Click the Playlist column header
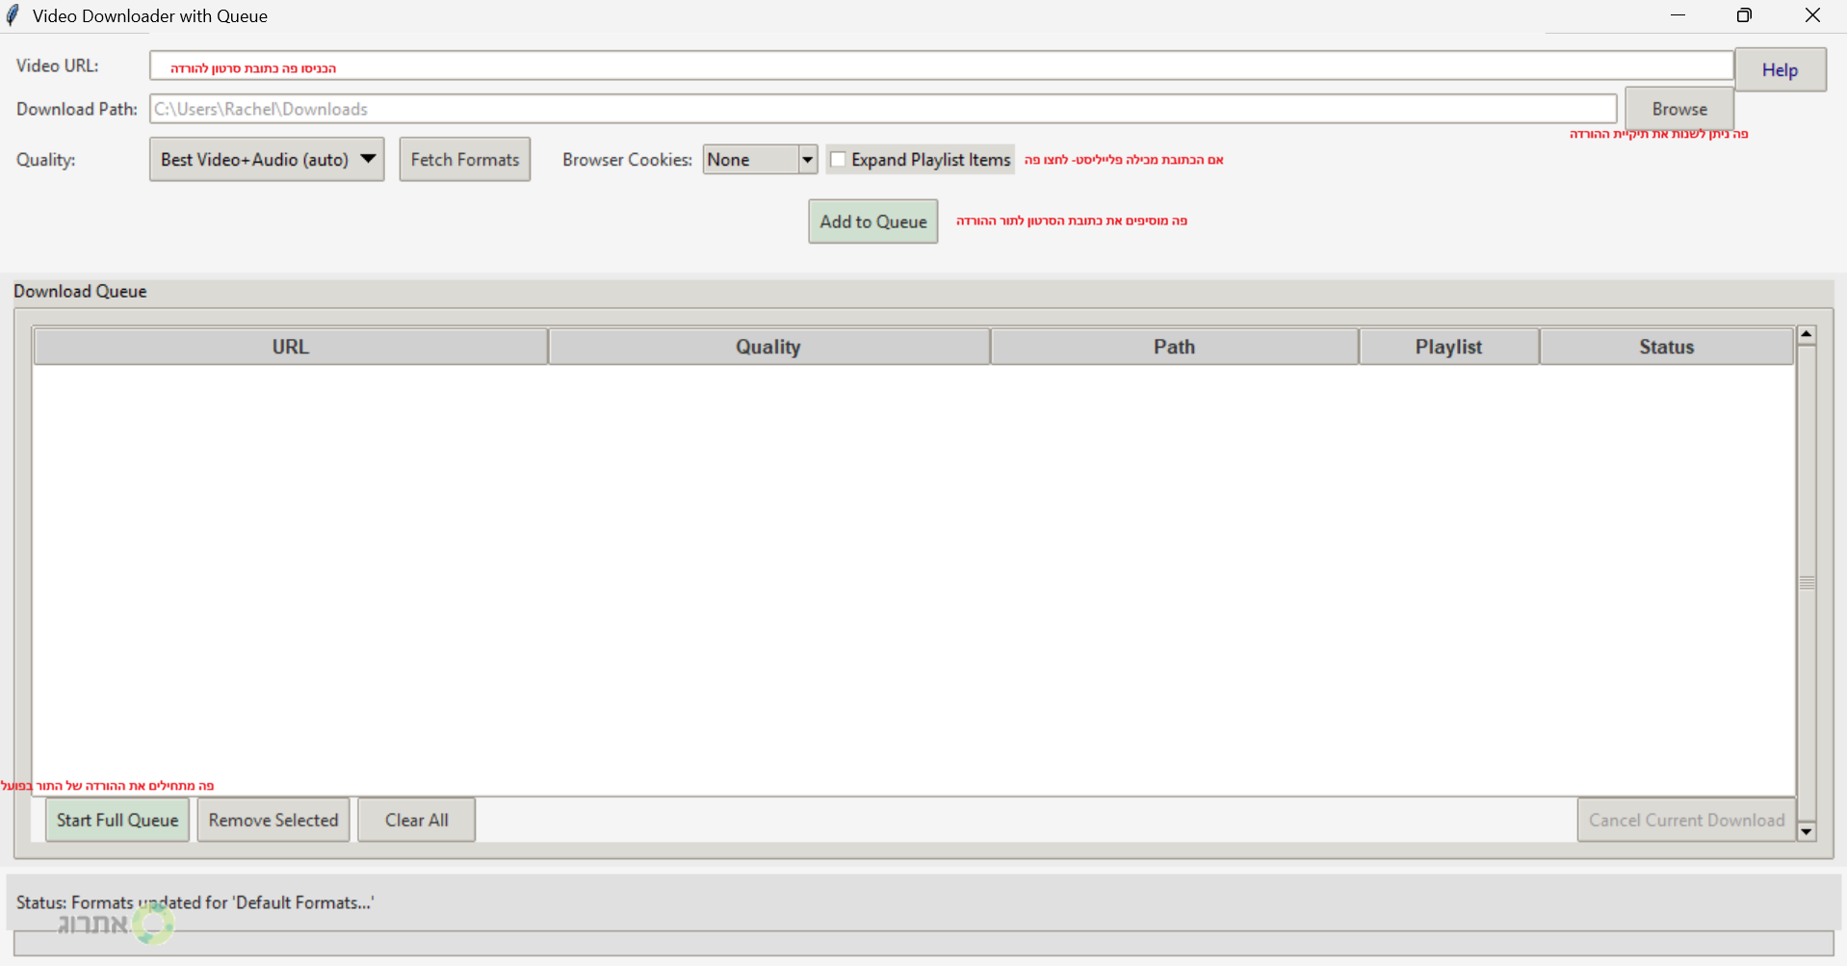Screen dimensions: 1847x966 [x=1449, y=347]
